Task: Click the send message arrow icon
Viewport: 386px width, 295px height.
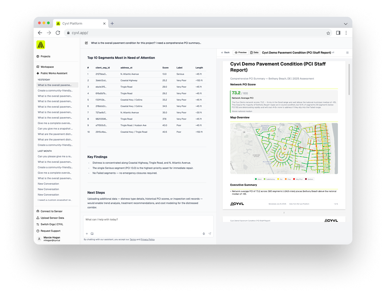Action: click(x=210, y=234)
